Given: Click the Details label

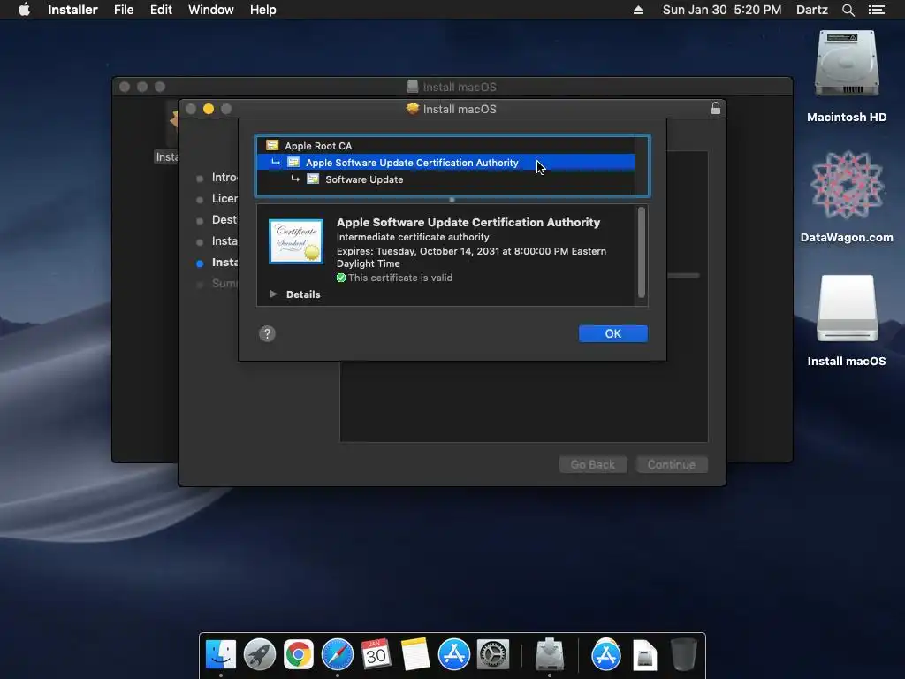Looking at the screenshot, I should (x=303, y=294).
